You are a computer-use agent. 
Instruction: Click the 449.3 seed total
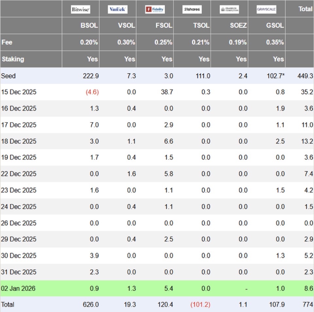point(305,76)
